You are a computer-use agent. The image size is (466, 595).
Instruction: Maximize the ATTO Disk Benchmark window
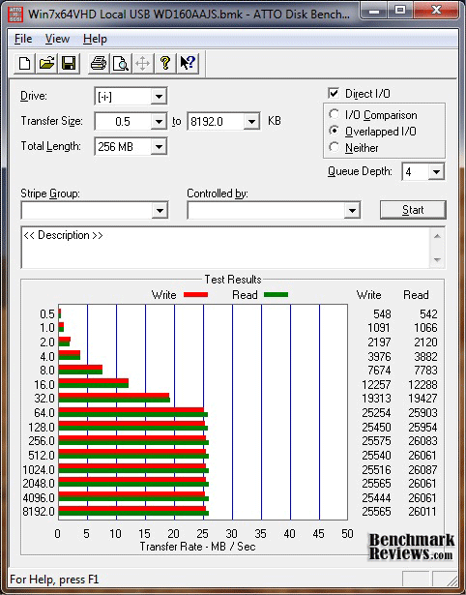[x=400, y=11]
